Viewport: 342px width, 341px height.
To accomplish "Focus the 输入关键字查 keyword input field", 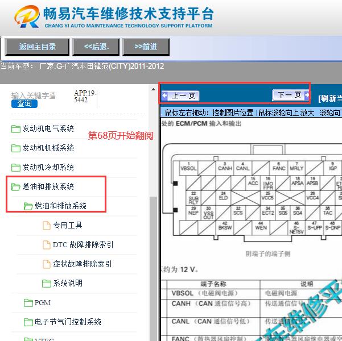I will pyautogui.click(x=34, y=95).
